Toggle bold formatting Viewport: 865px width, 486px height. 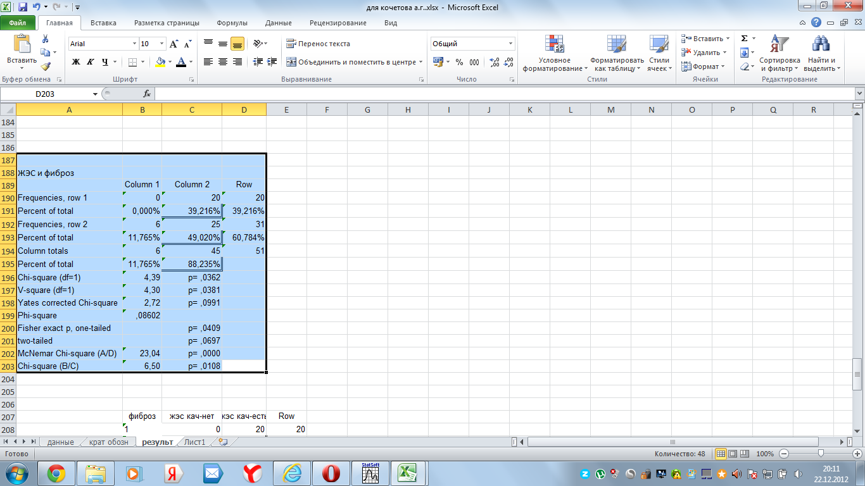[x=76, y=62]
